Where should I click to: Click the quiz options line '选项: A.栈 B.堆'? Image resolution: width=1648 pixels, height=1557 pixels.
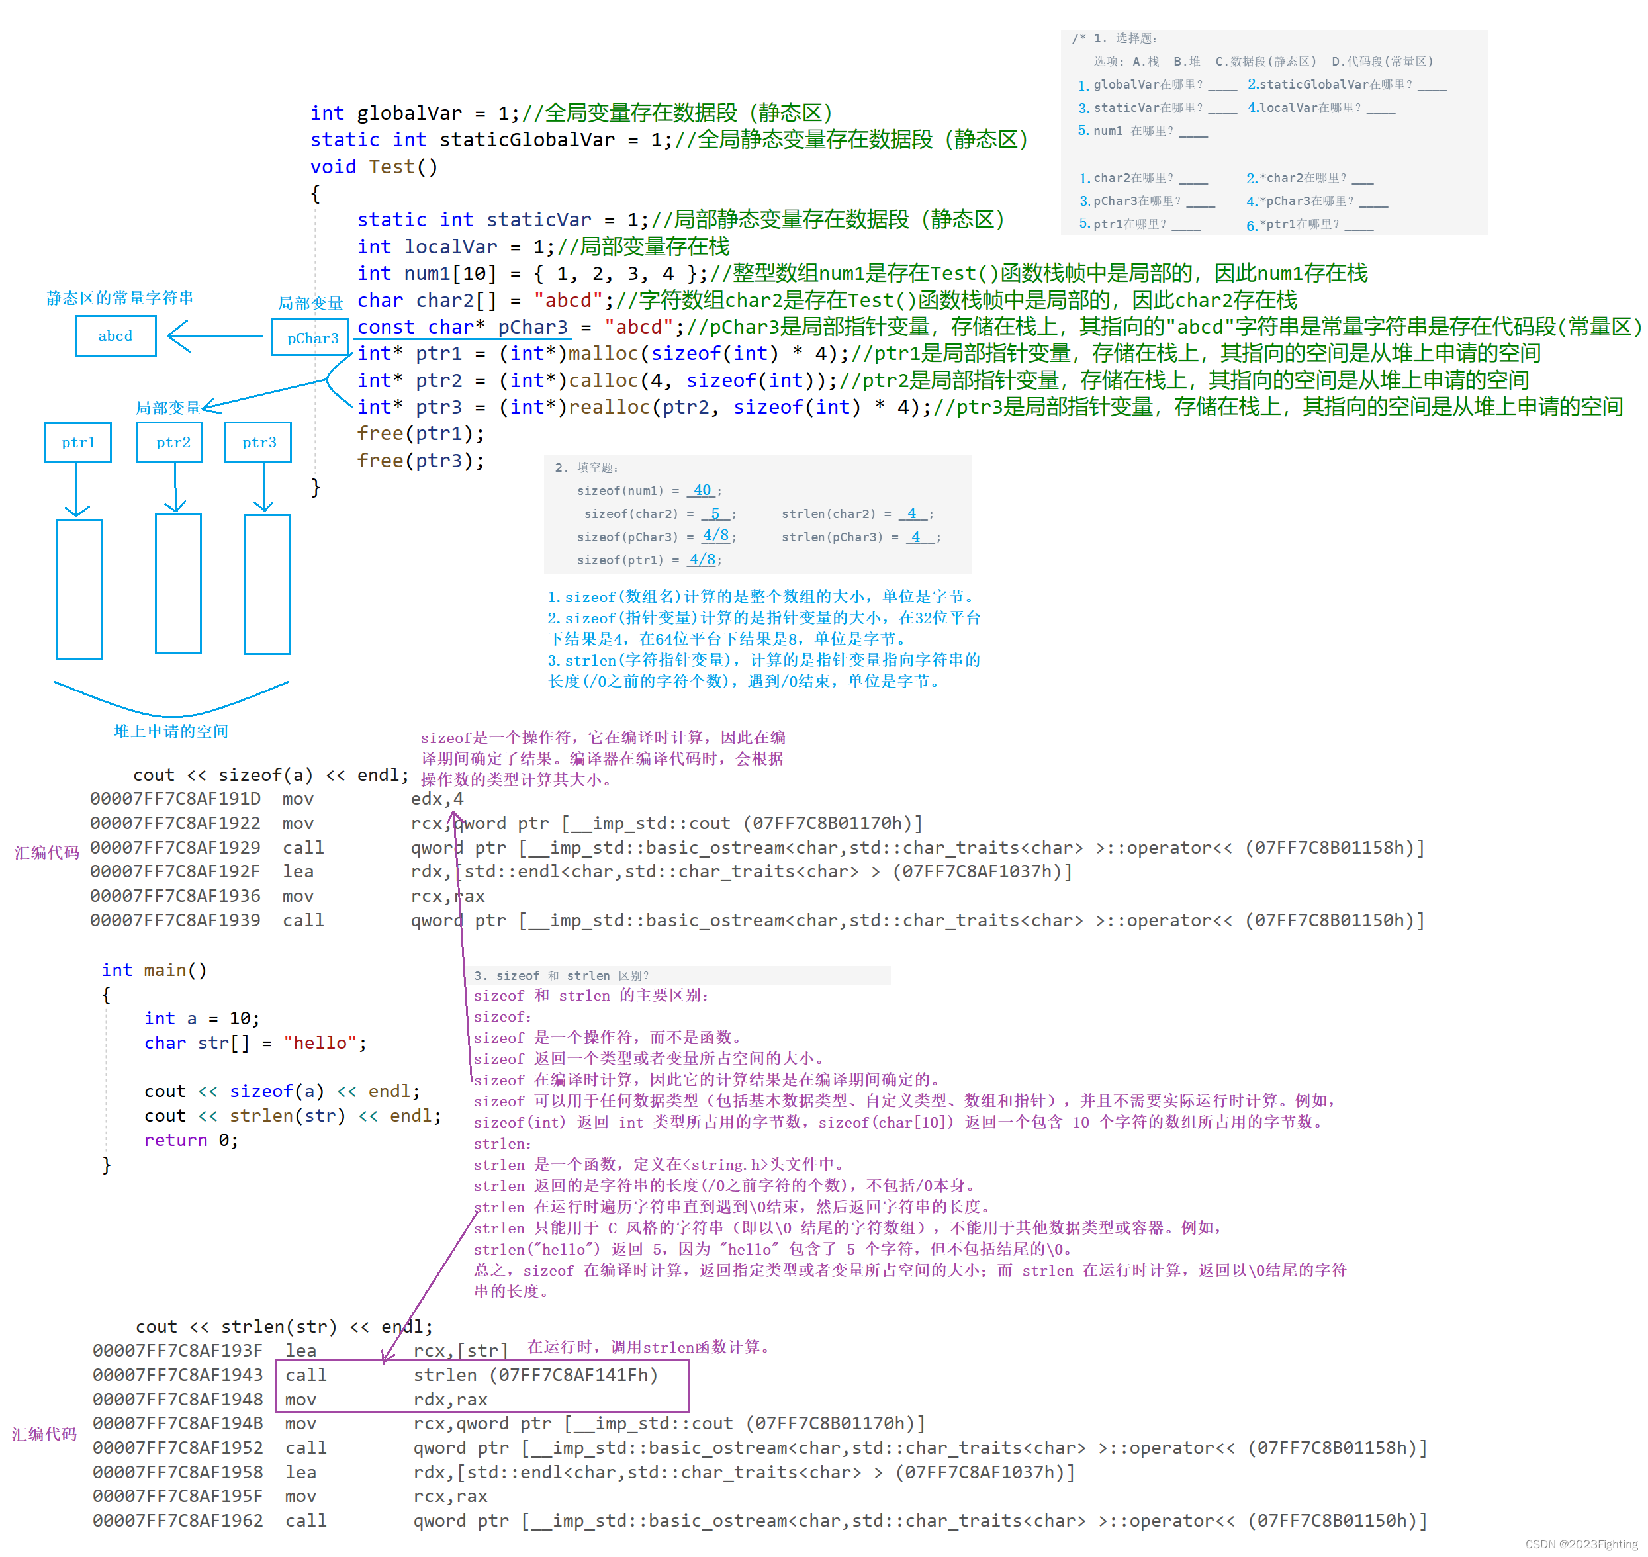pyautogui.click(x=1263, y=62)
